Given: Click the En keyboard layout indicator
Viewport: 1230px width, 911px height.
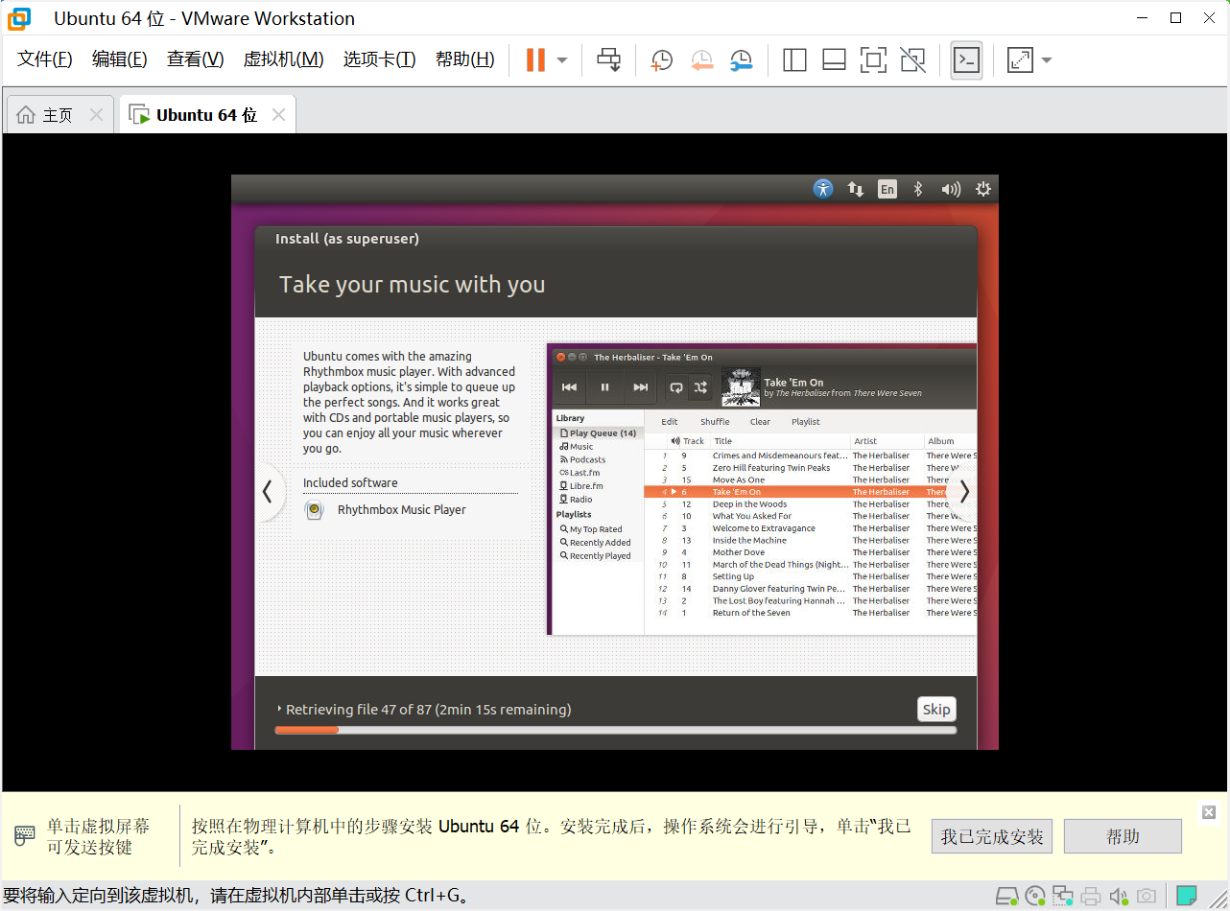Looking at the screenshot, I should coord(887,189).
